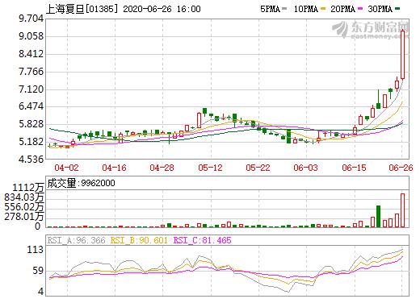Click the stock title 上海复旦[01385]
The height and width of the screenshot is (303, 420).
82,9
